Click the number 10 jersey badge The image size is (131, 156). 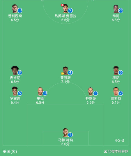(20, 10)
